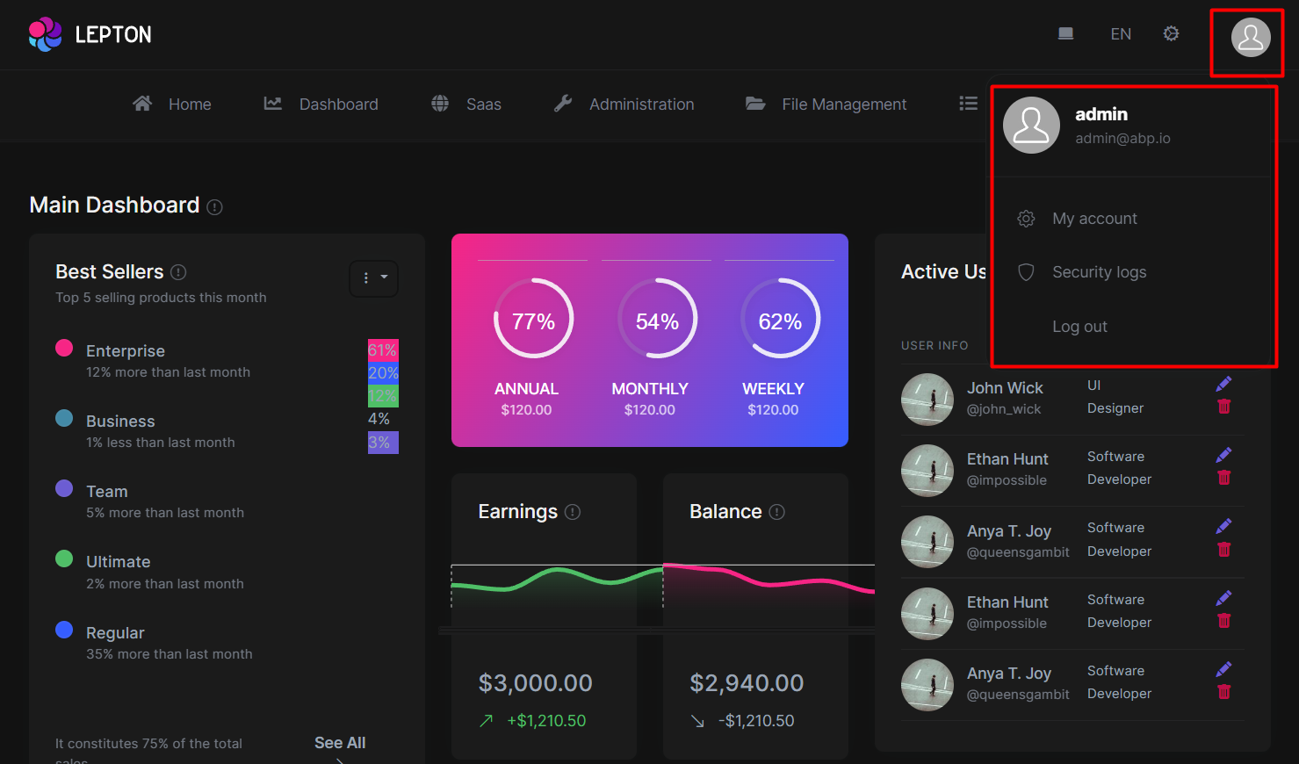The image size is (1299, 764).
Task: Click Anya T. Joy's profile thumbnail
Action: [927, 542]
